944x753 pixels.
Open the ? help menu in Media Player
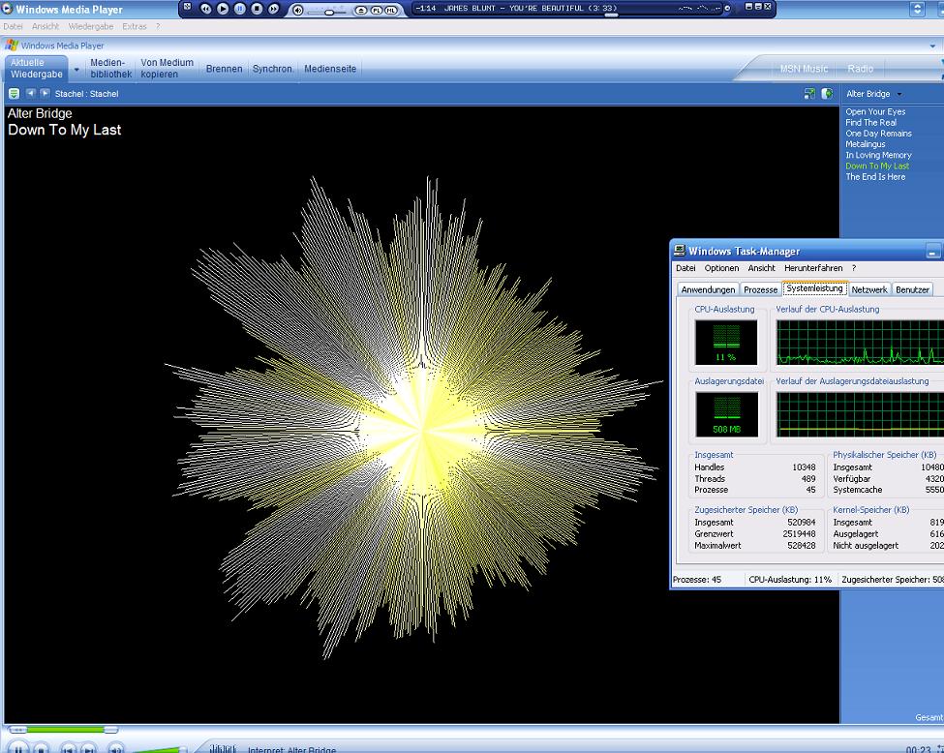[158, 26]
